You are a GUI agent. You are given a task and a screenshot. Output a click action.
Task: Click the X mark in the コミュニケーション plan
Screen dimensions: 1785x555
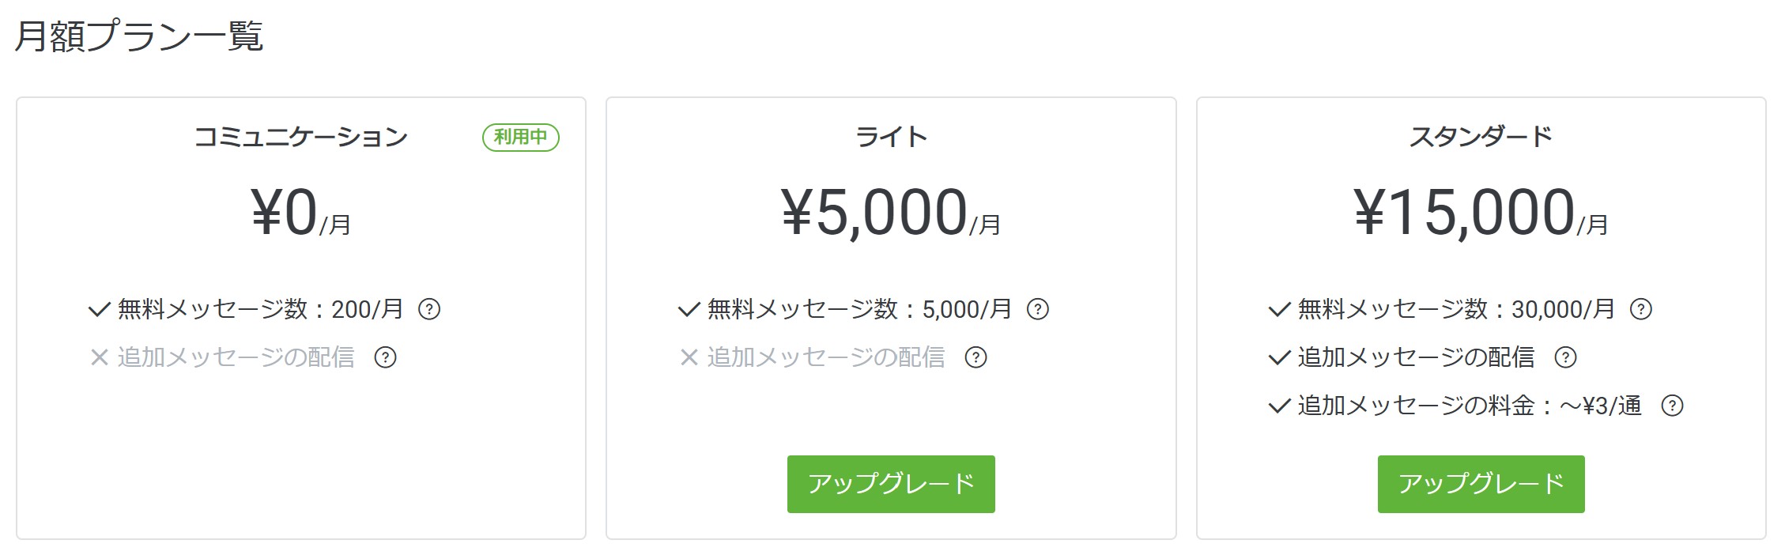(x=99, y=357)
